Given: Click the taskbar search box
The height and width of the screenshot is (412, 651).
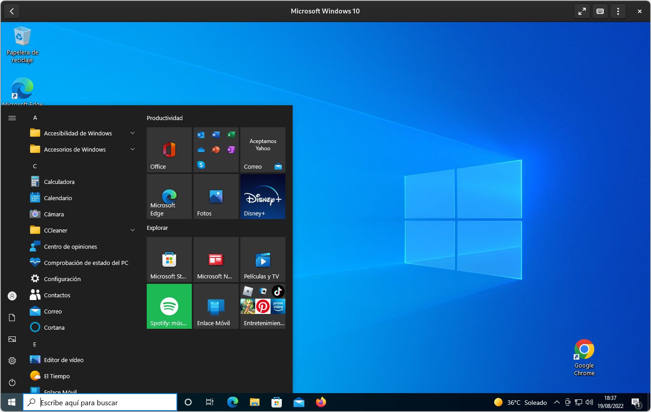Looking at the screenshot, I should [100, 403].
